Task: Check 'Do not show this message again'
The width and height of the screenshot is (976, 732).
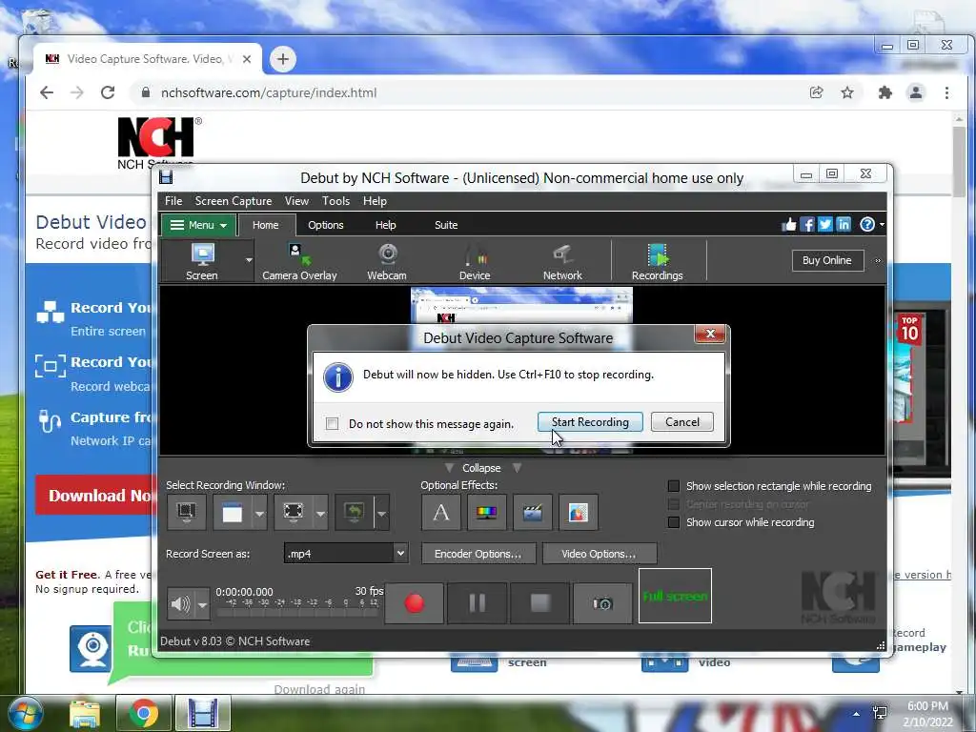Action: pos(333,424)
